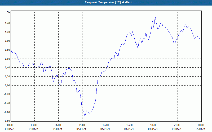This screenshot has width=212, height=132.
Task: Click the 0,60 y-axis label
Action: coord(8,59)
